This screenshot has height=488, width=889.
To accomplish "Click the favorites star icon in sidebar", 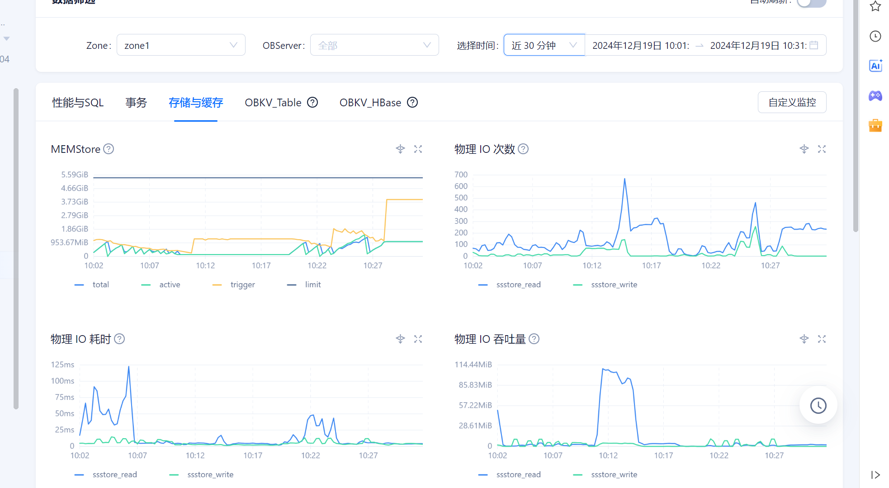I will tap(875, 6).
